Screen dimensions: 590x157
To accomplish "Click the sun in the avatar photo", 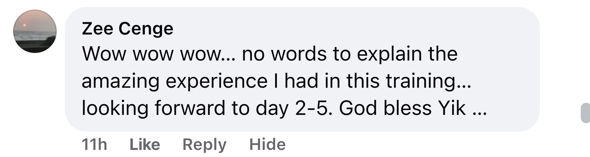I will click(x=25, y=25).
